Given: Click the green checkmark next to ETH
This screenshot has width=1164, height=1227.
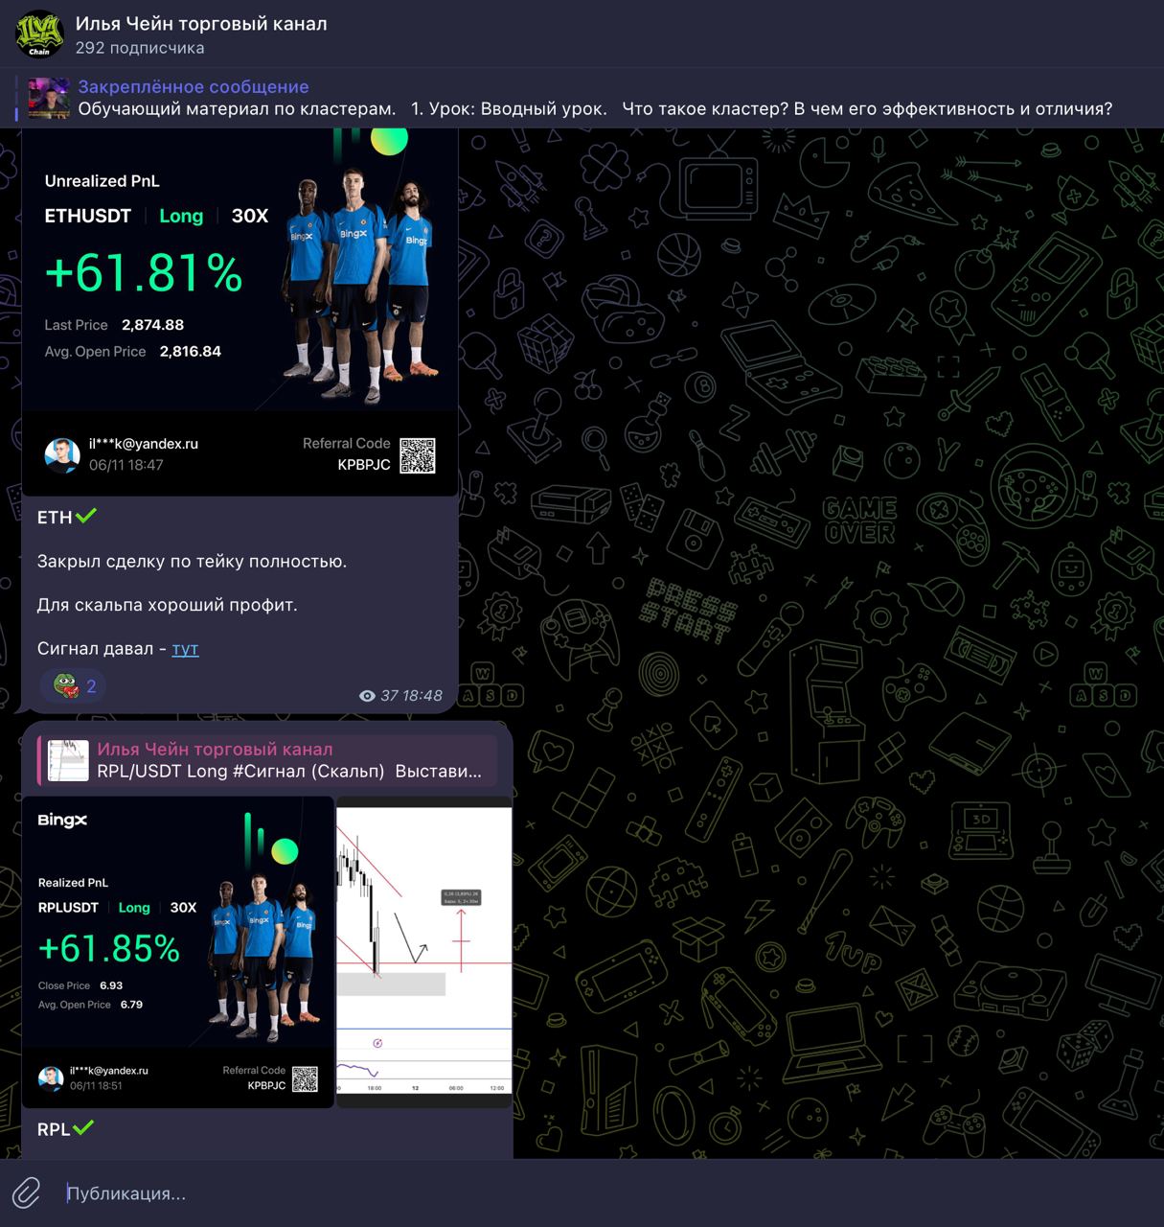Looking at the screenshot, I should tap(86, 516).
